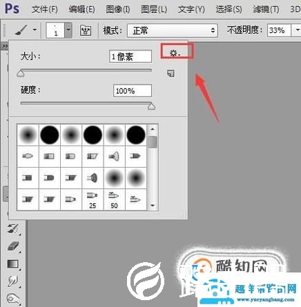Image resolution: width=301 pixels, height=307 pixels.
Task: Select the Burn hand tool
Action: click(13, 299)
